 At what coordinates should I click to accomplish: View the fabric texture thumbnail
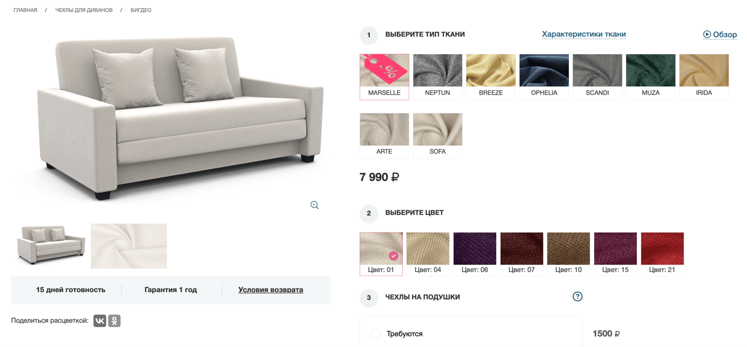tap(129, 246)
